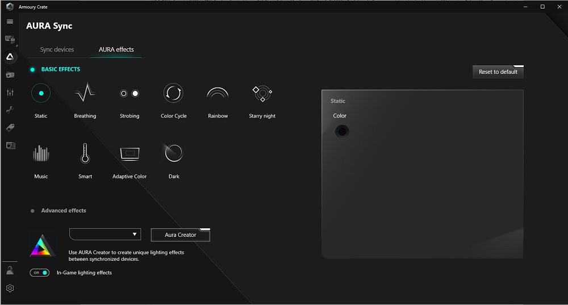Choose the Music effect icon
The height and width of the screenshot is (305, 568).
[x=41, y=153]
